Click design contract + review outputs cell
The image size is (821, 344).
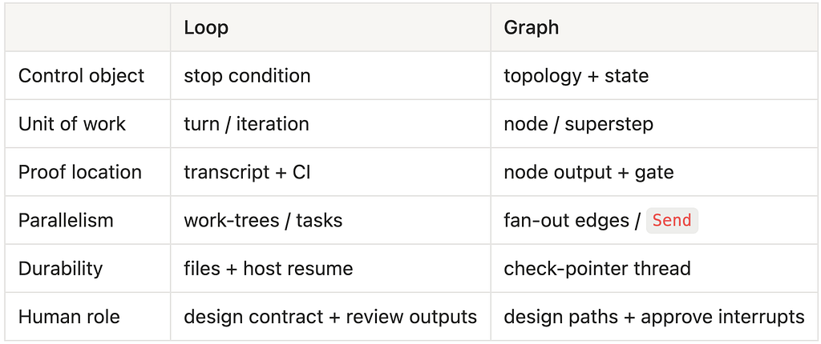[330, 317]
